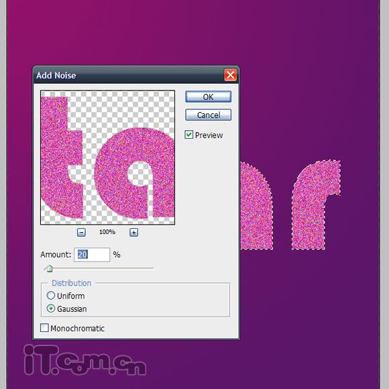Click the partially hidden noisy letter beside dialog
The width and height of the screenshot is (389, 389).
[x=256, y=205]
